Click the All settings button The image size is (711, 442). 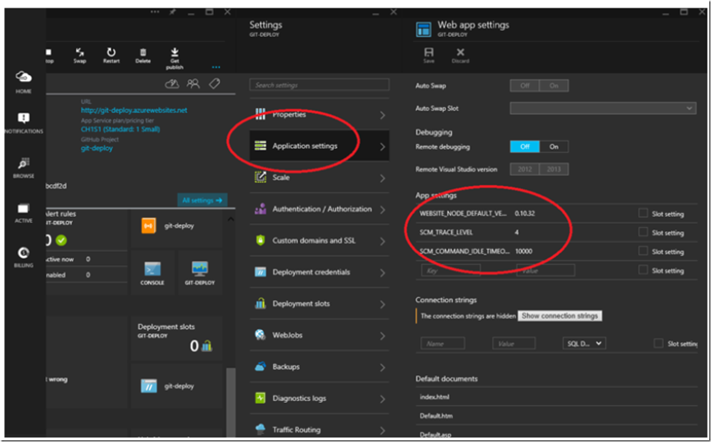(x=202, y=200)
